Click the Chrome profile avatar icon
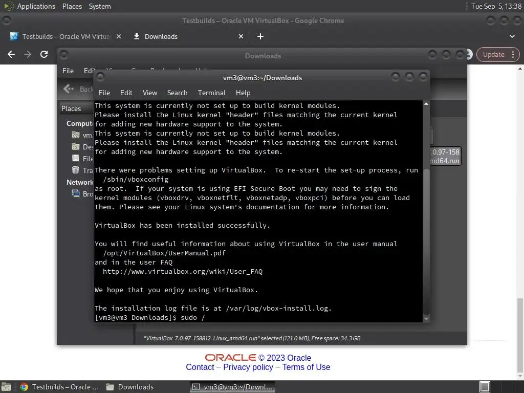 pyautogui.click(x=469, y=54)
